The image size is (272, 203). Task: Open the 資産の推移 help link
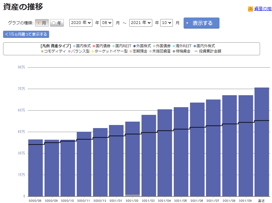coord(263,9)
